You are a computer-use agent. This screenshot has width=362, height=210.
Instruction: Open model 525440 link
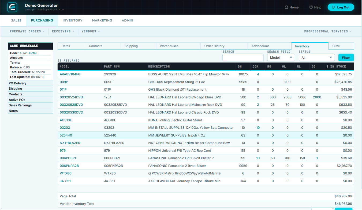click(66, 135)
